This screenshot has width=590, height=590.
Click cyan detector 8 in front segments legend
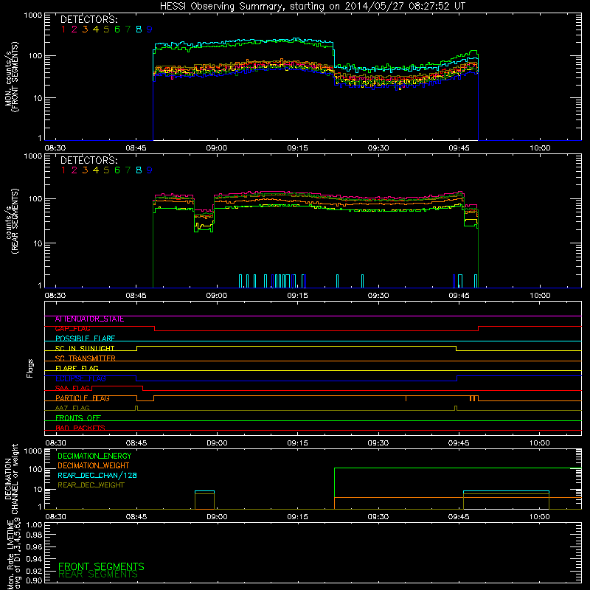(x=139, y=29)
